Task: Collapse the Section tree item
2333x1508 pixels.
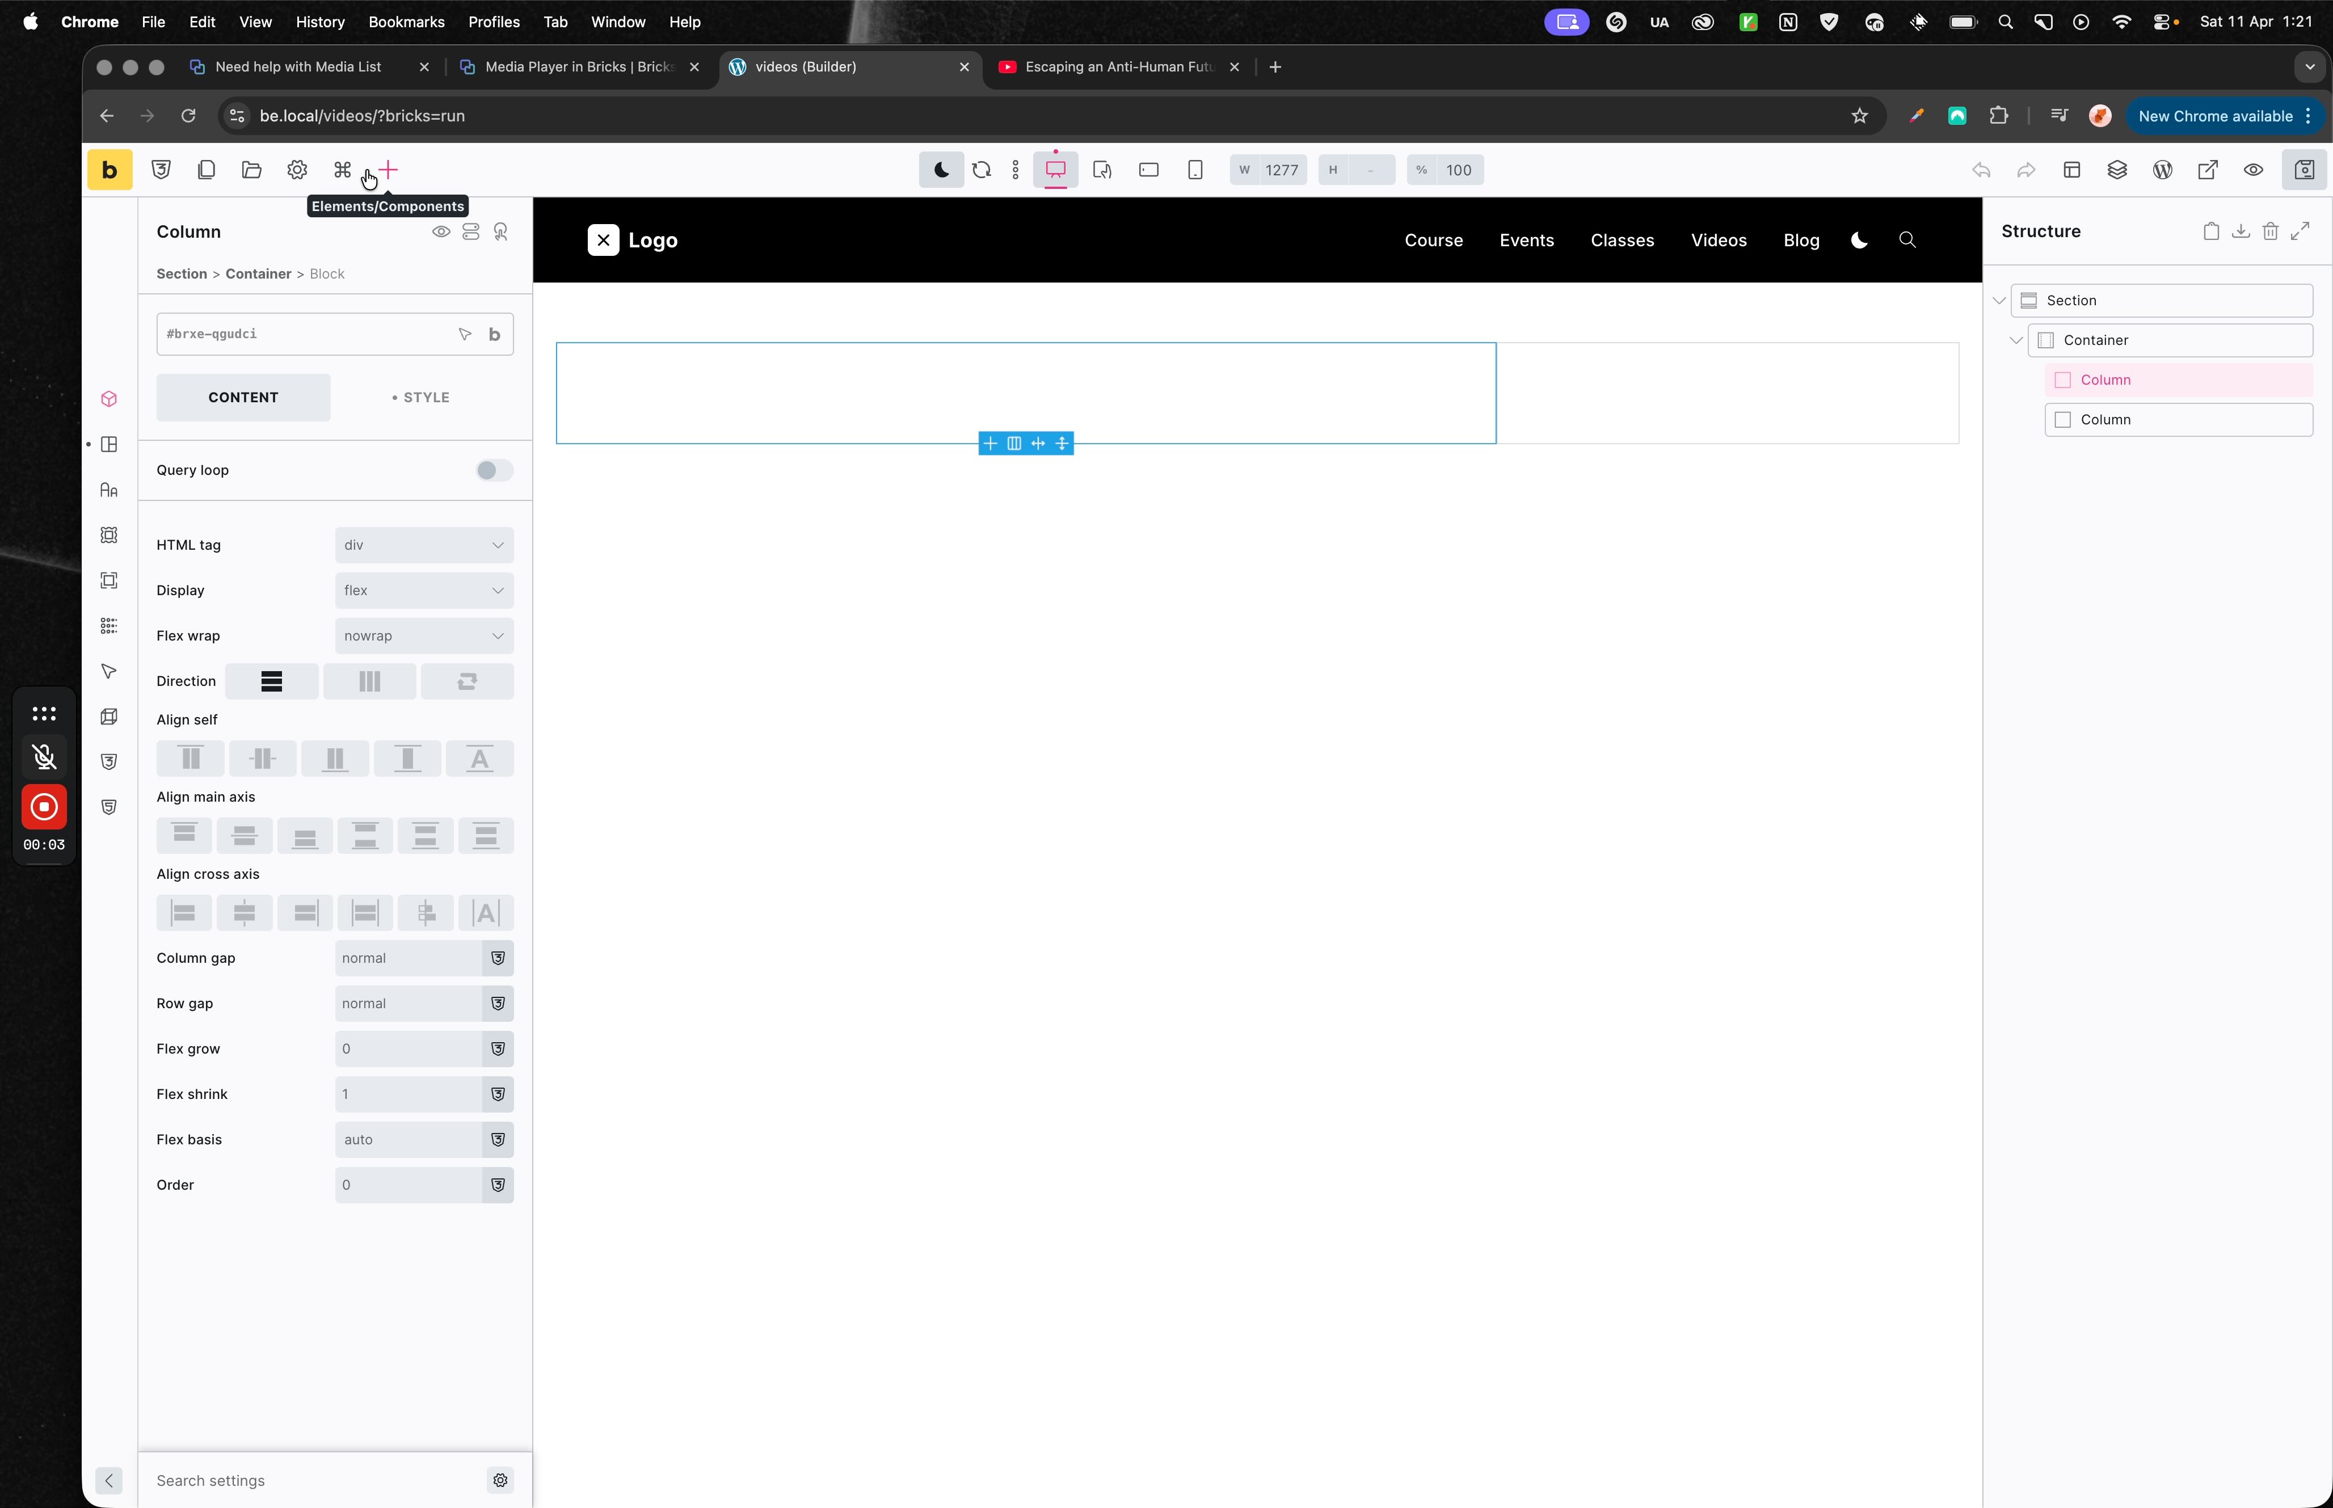Action: (x=1999, y=301)
